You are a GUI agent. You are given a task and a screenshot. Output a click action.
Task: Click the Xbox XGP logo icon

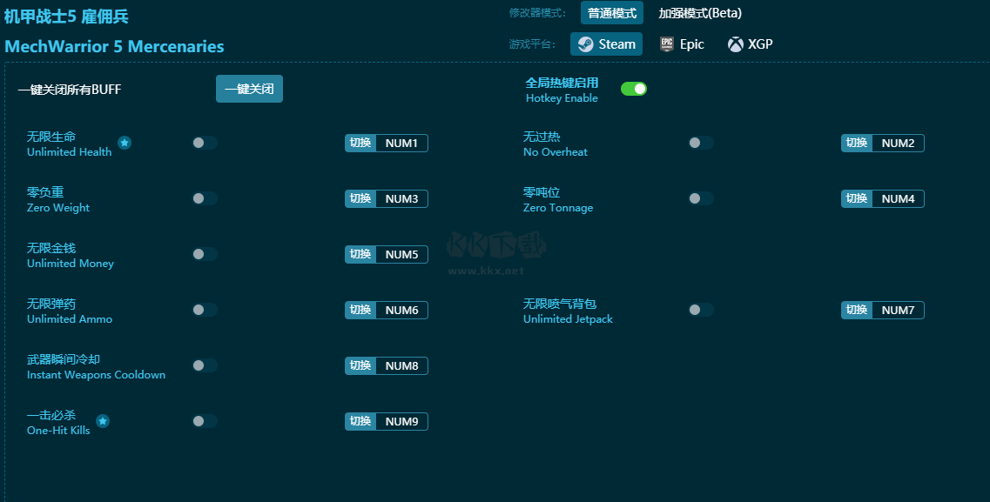(735, 44)
